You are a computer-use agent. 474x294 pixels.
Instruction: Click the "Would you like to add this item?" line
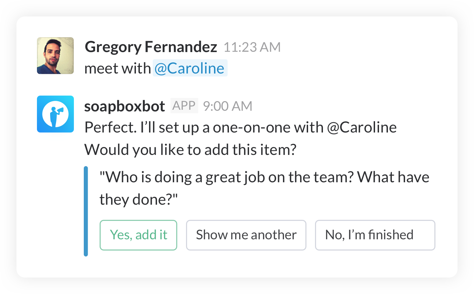coord(190,150)
